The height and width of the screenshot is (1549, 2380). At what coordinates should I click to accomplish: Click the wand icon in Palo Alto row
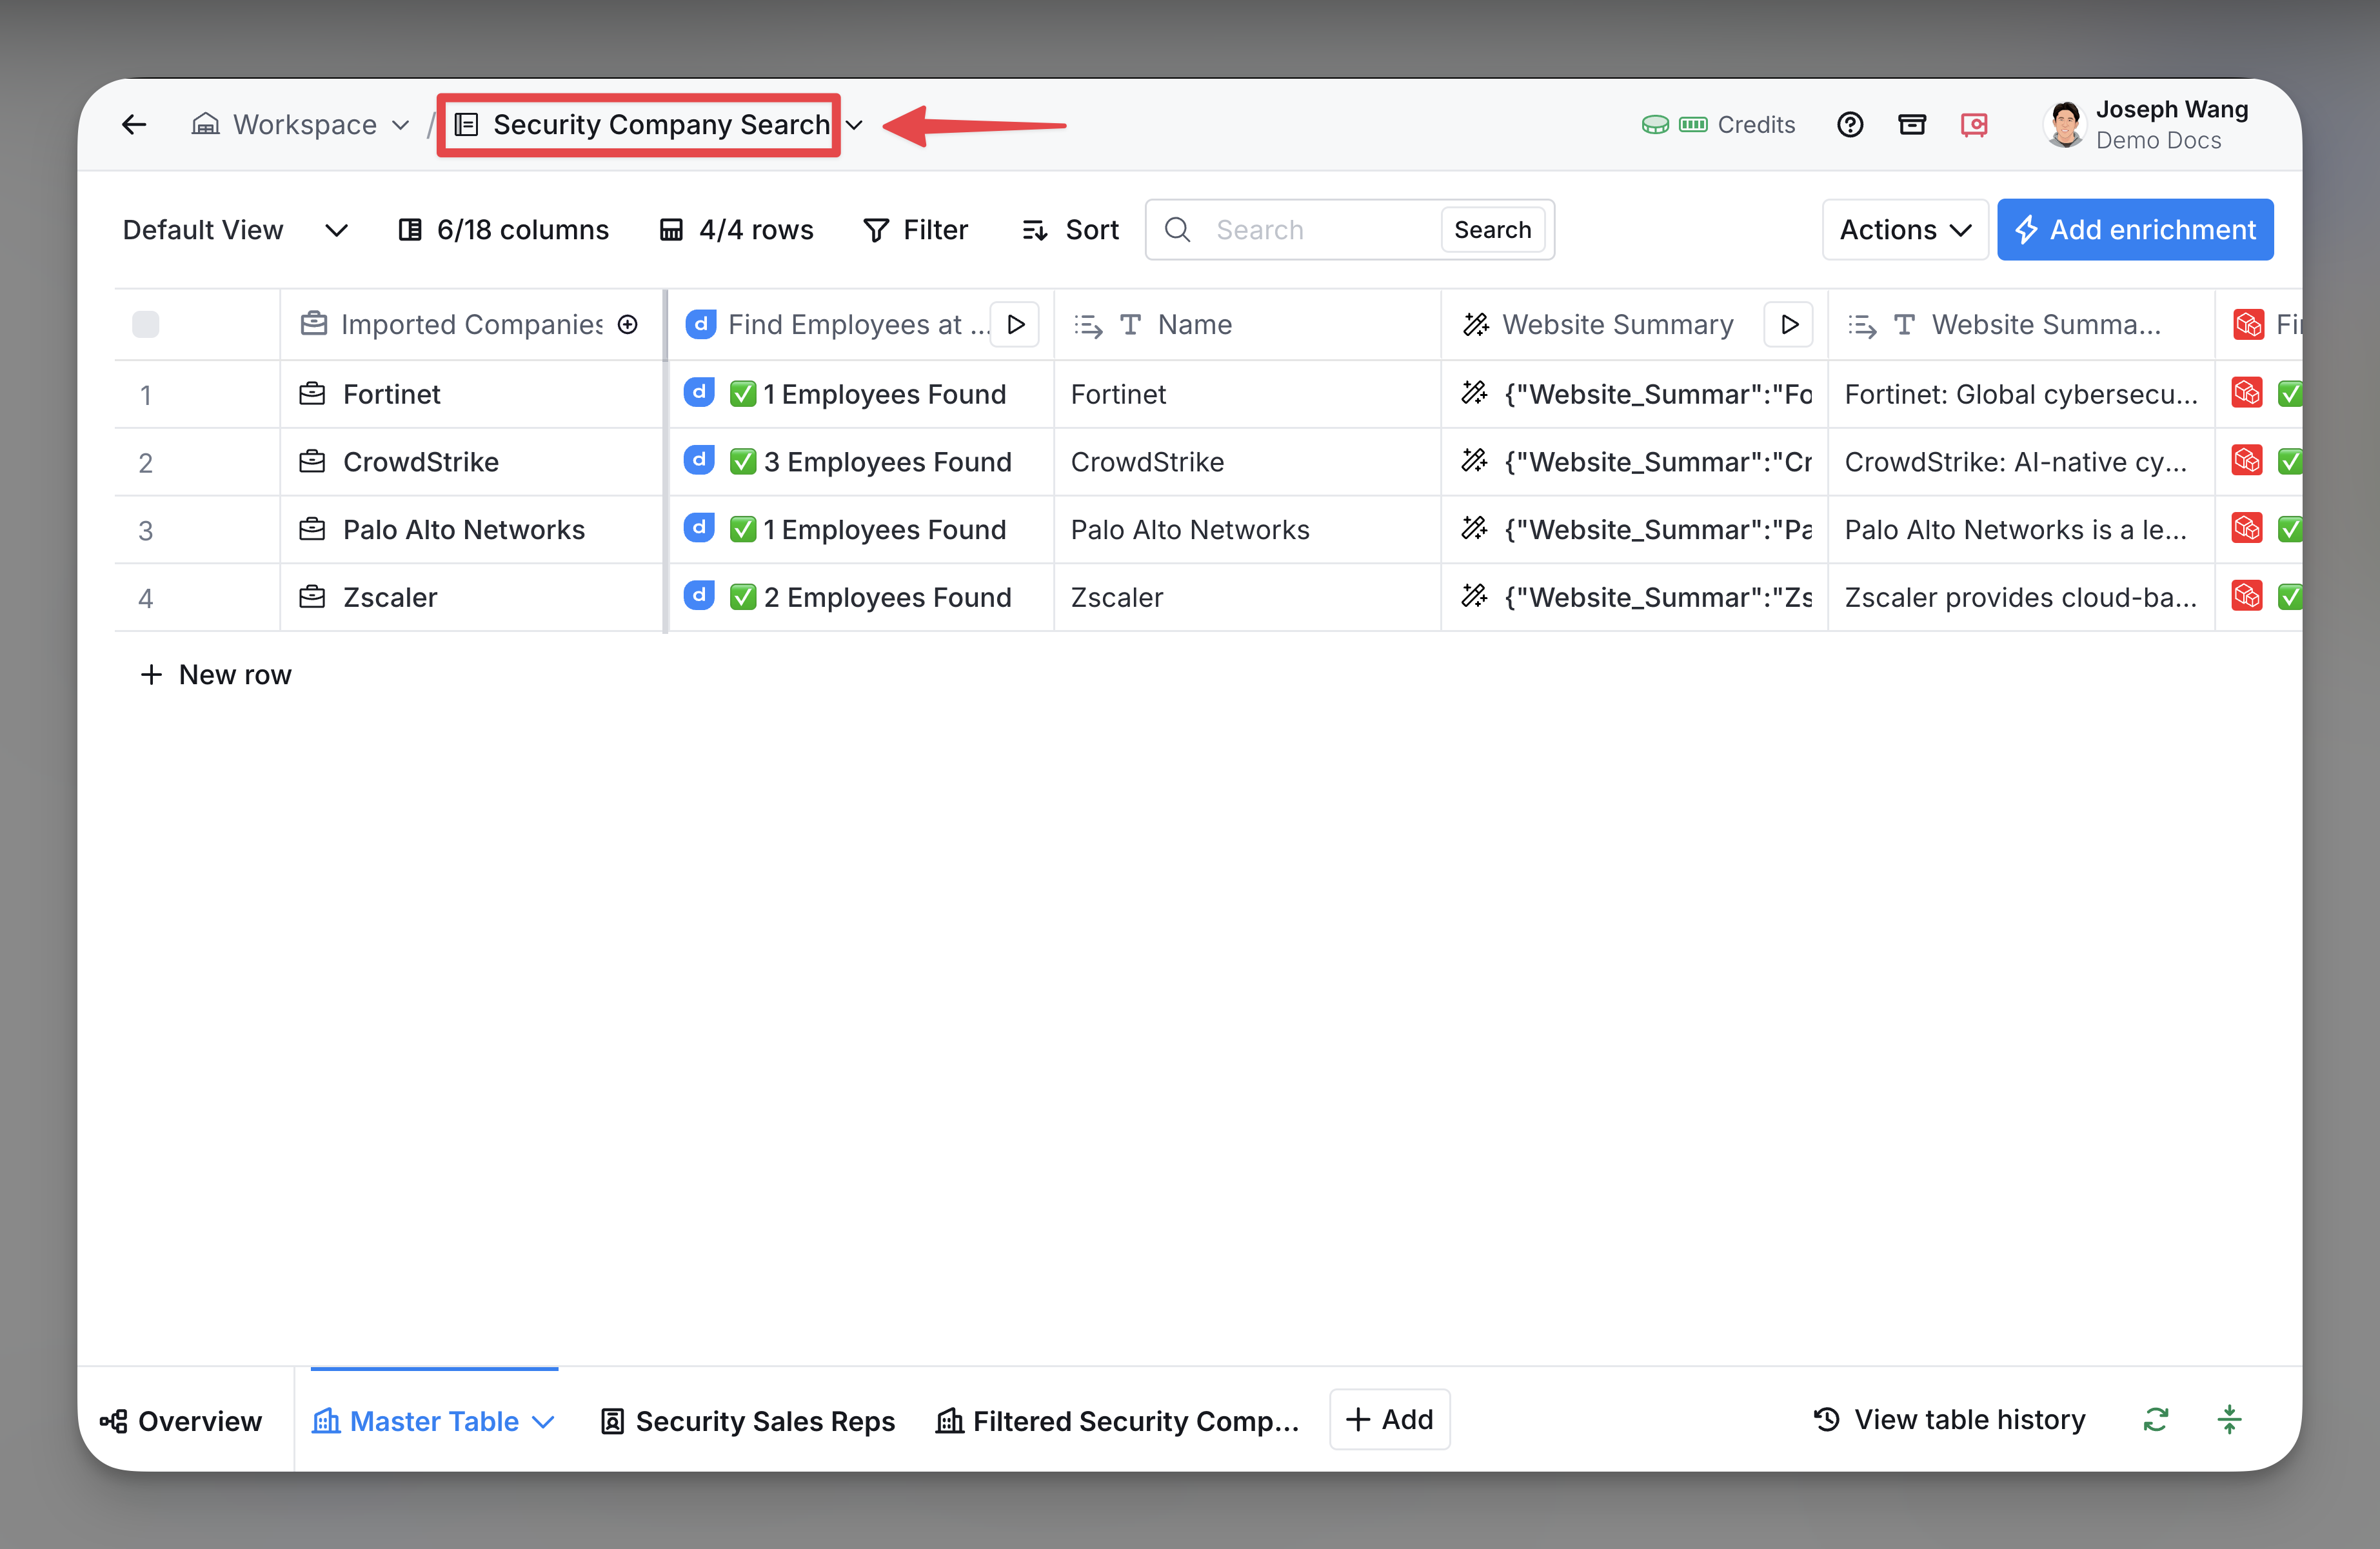(x=1474, y=528)
